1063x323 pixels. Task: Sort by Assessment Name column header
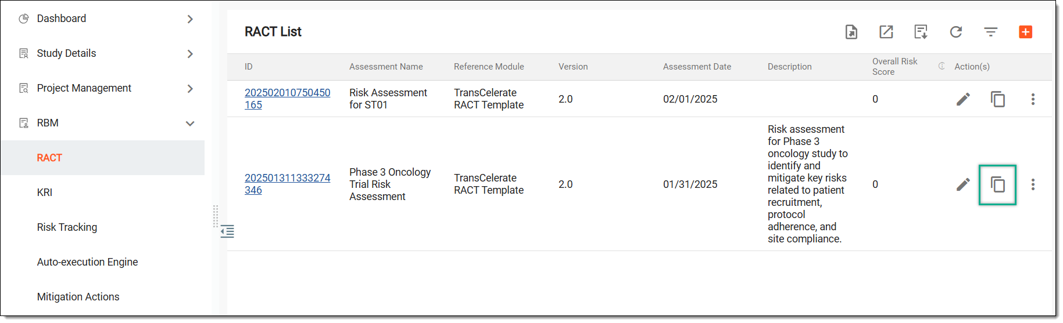tap(386, 67)
